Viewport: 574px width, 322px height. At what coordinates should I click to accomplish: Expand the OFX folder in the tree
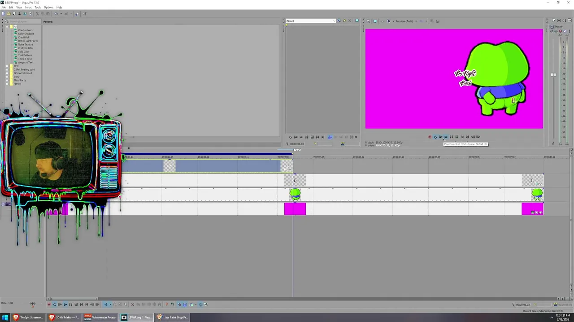point(7,66)
